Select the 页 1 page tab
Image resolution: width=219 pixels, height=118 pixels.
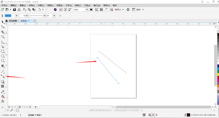[x=36, y=107]
